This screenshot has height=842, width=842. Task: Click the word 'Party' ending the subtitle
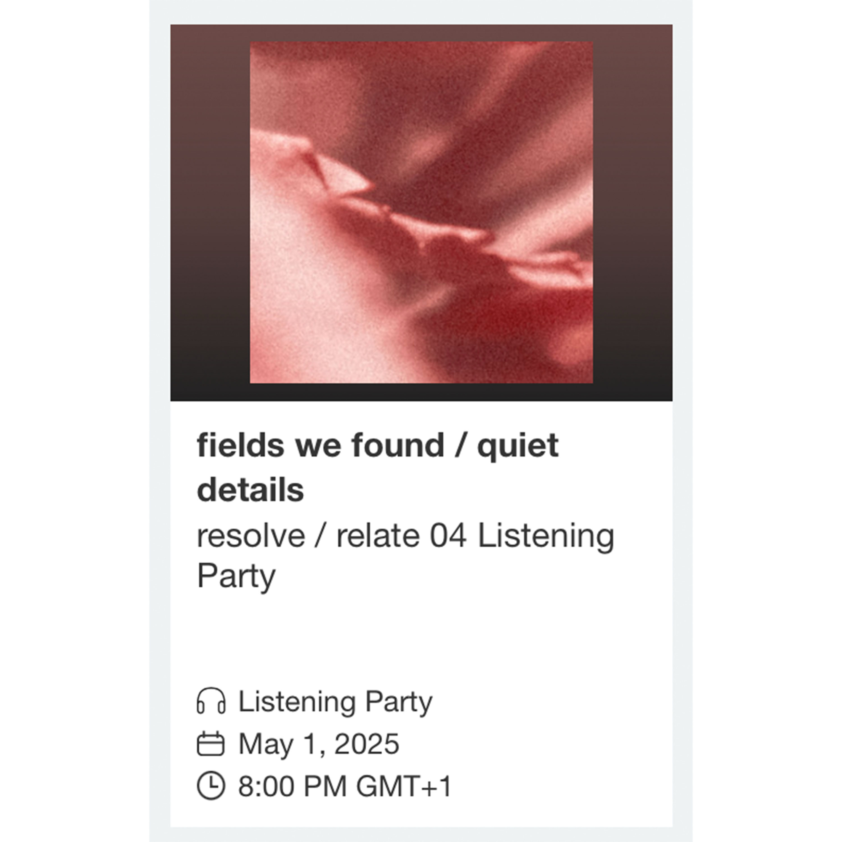(x=236, y=576)
